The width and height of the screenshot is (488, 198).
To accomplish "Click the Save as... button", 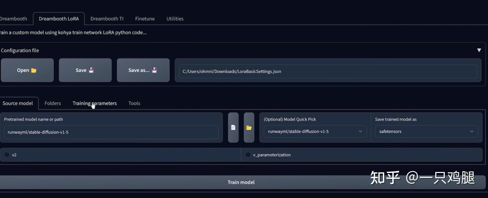I will click(143, 70).
